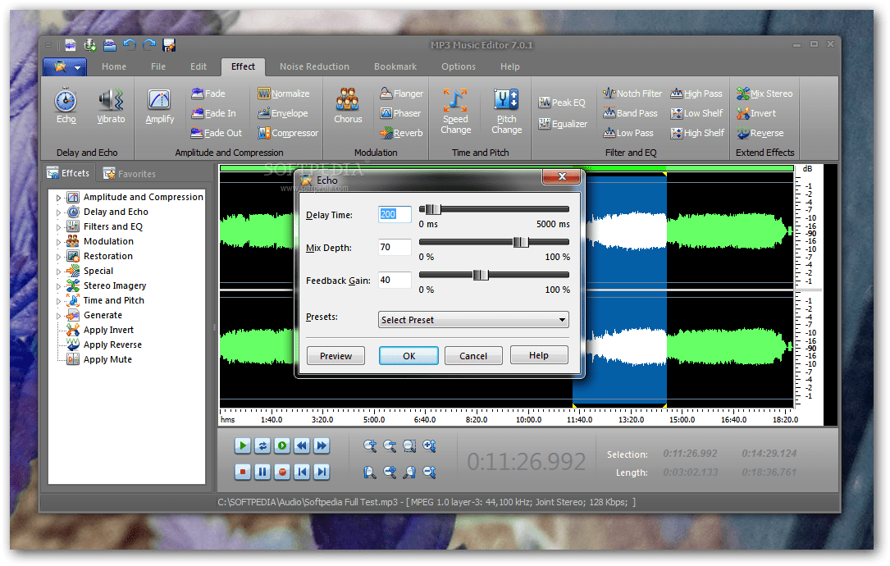Screen dimensions: 890x566
Task: Open the Bookmark menu tab
Action: pos(395,66)
